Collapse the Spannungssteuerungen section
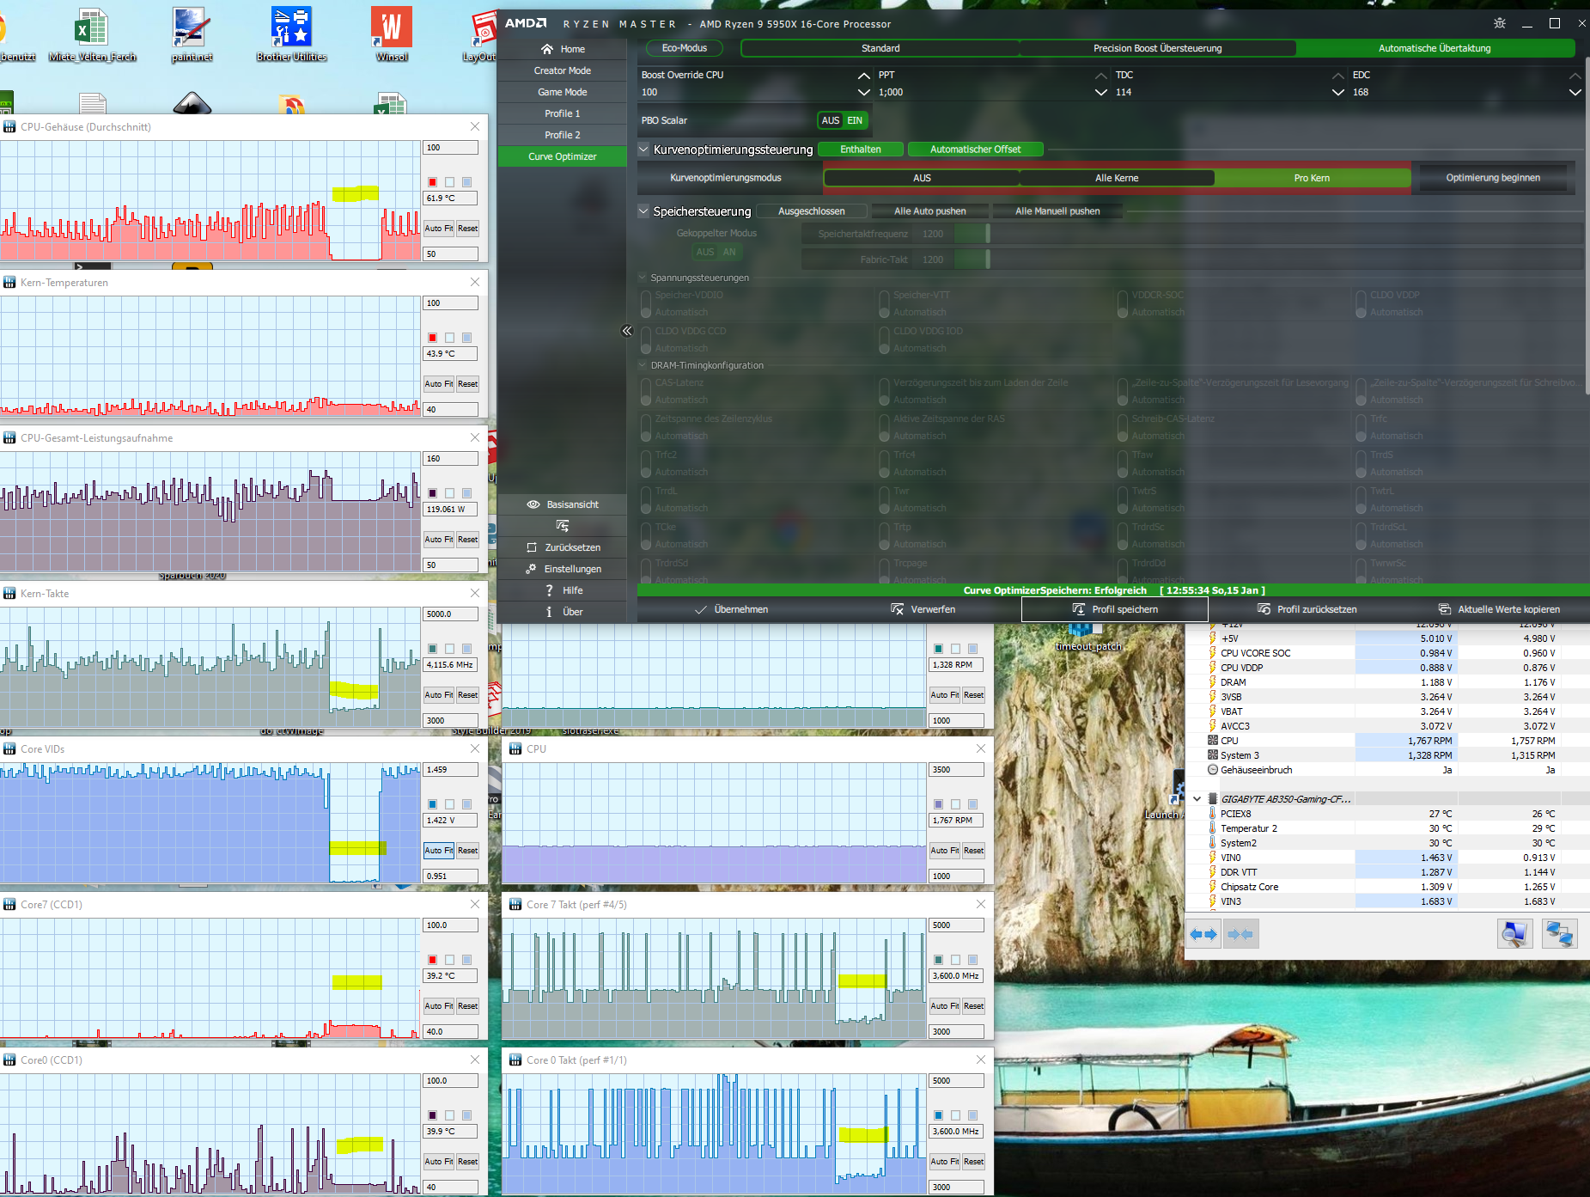The image size is (1590, 1197). (643, 278)
